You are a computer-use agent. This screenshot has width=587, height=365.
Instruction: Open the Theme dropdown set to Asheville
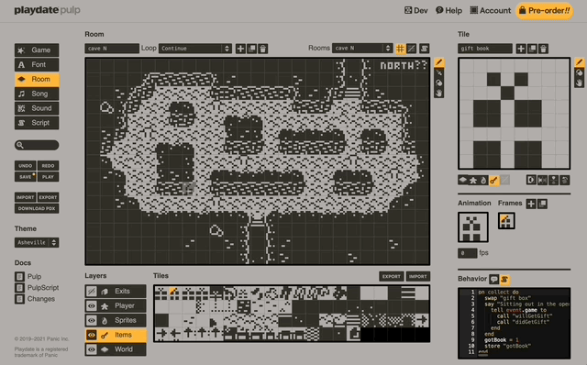coord(37,243)
